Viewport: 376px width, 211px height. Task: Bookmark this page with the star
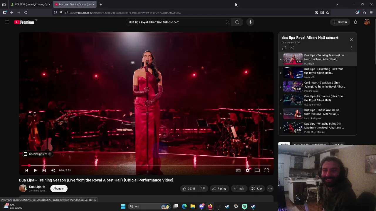(x=328, y=13)
